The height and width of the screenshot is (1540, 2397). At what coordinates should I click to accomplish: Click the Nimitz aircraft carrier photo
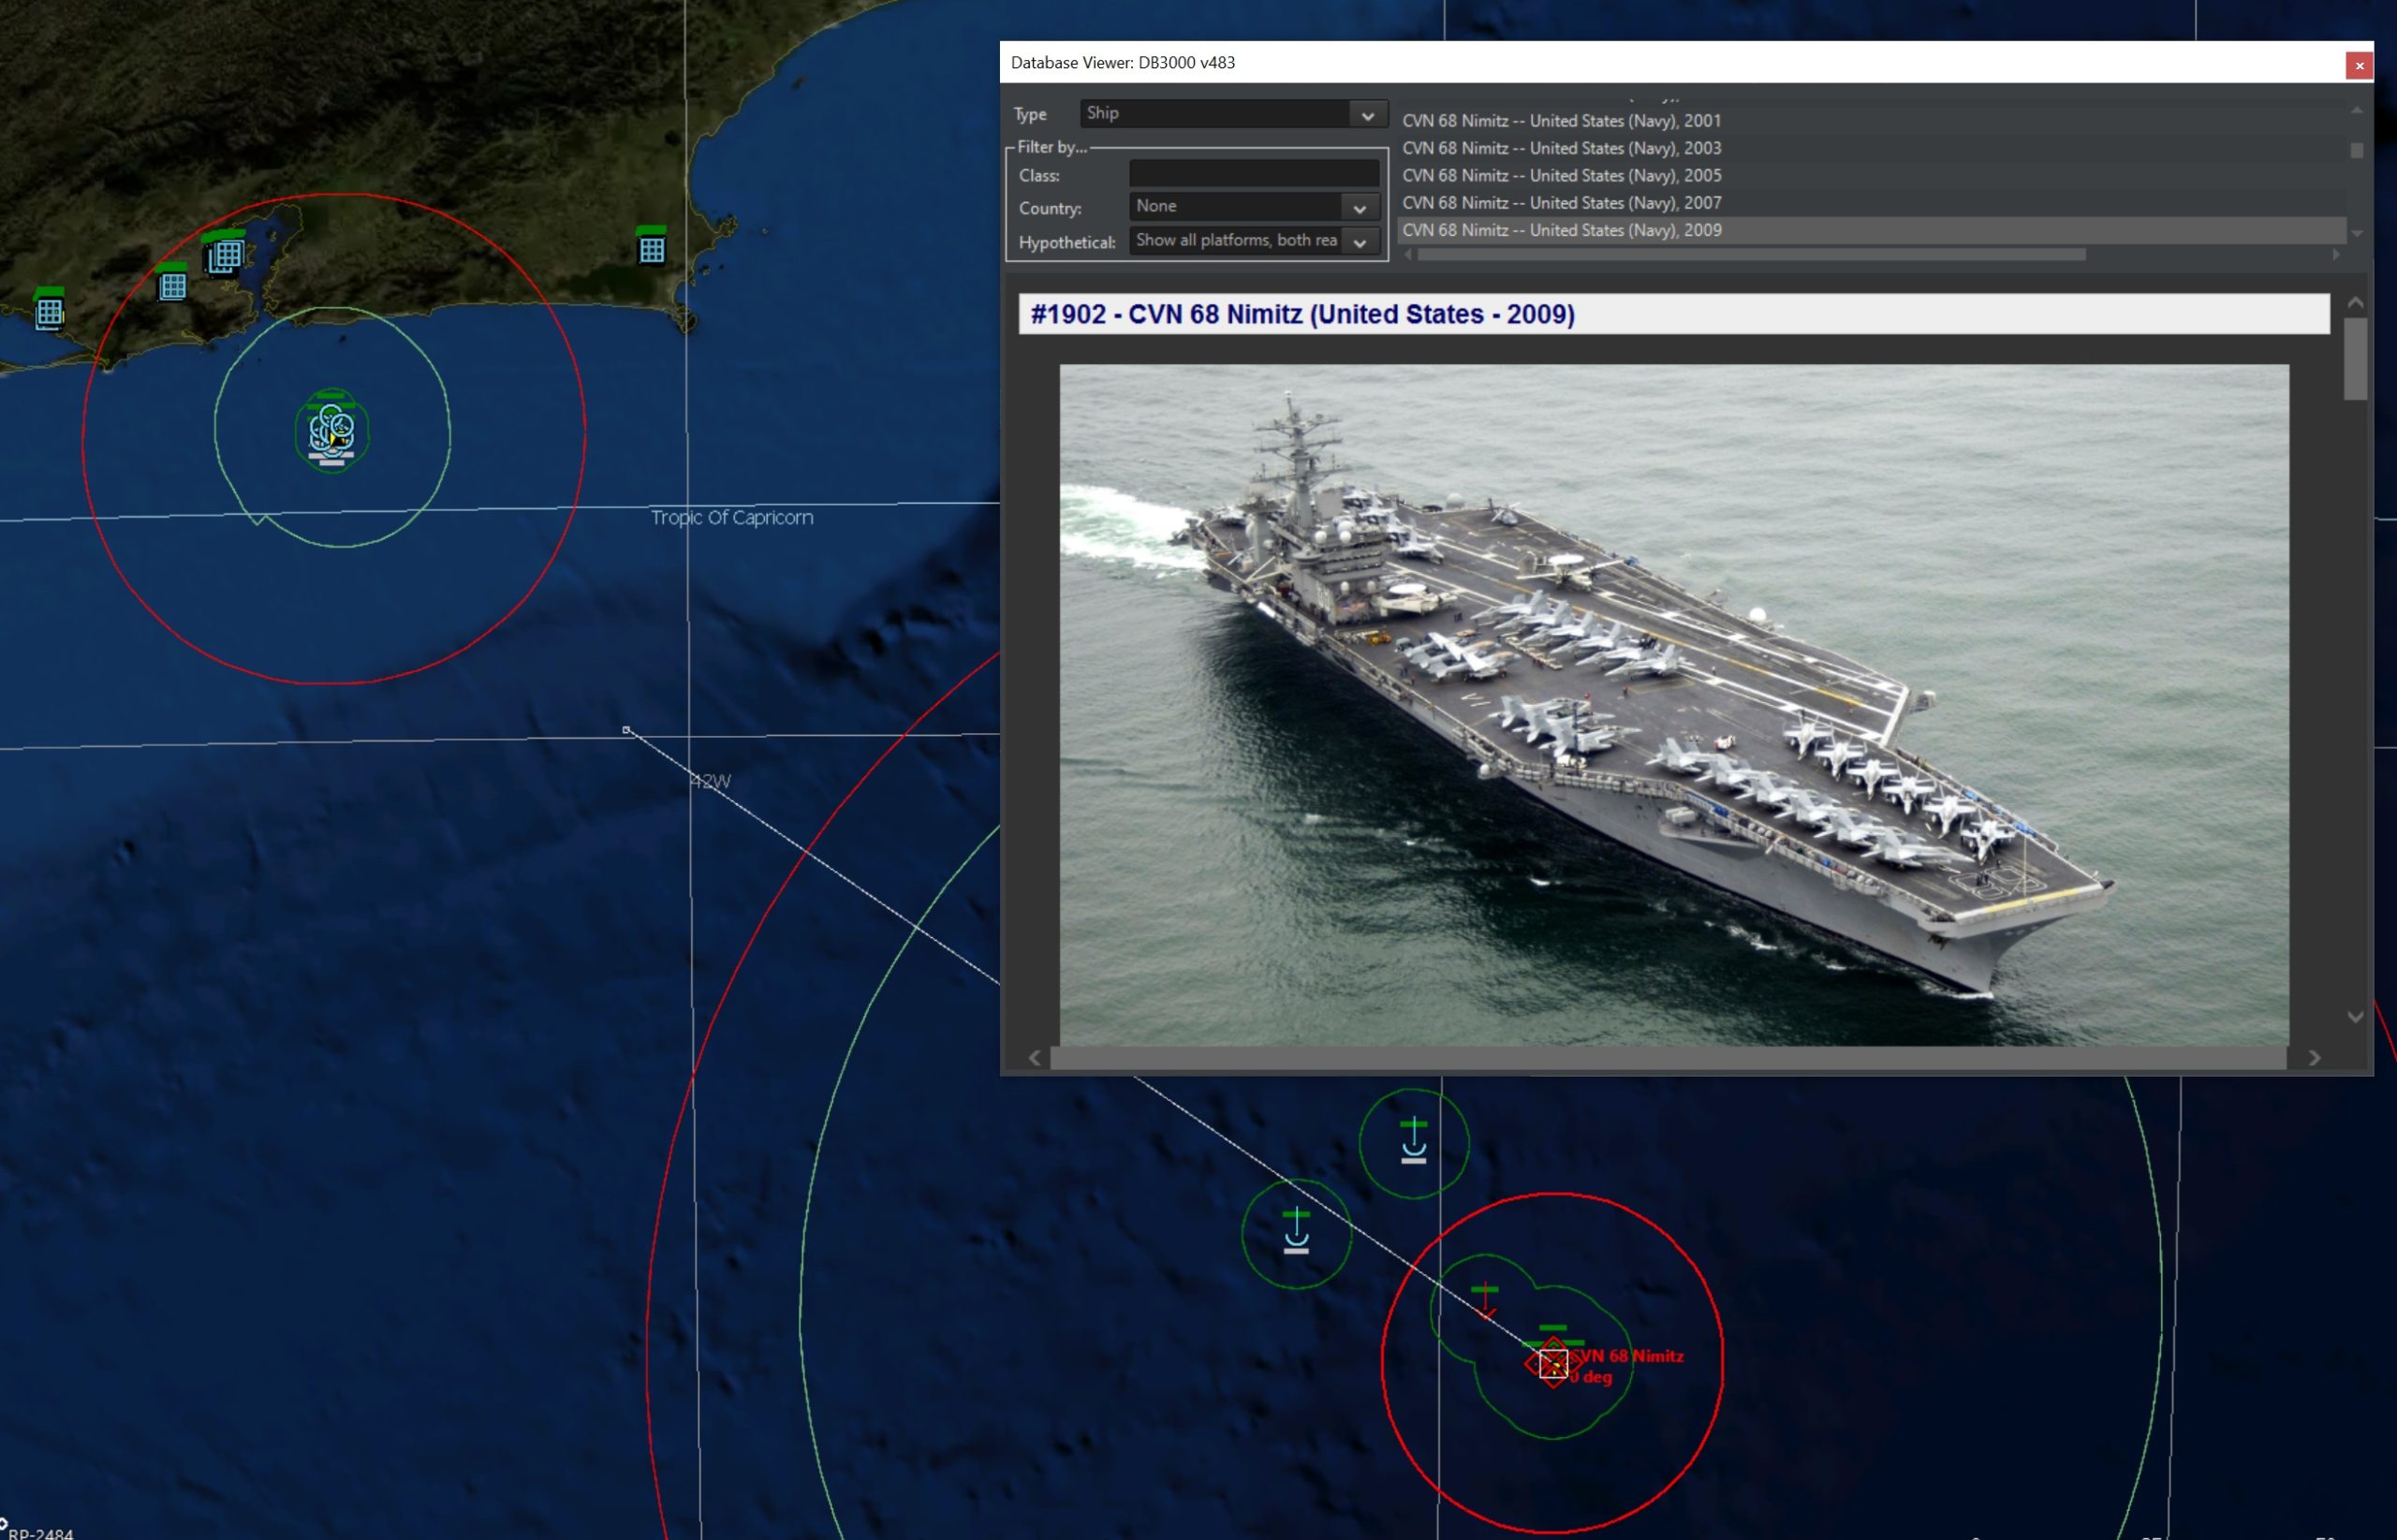coord(1673,705)
